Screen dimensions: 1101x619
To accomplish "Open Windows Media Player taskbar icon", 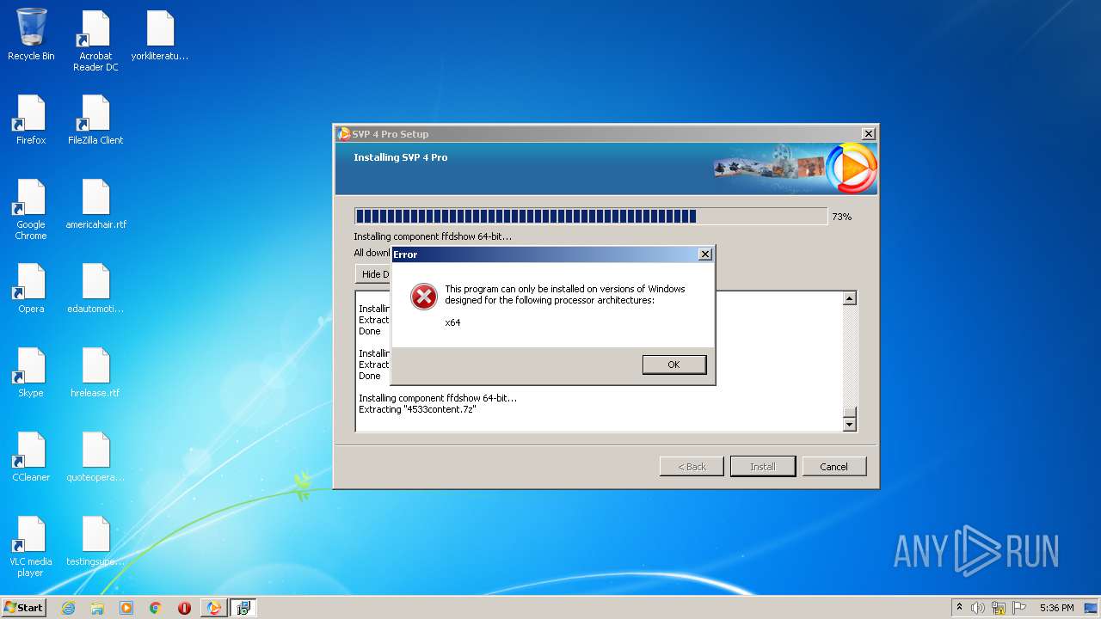I will click(126, 608).
